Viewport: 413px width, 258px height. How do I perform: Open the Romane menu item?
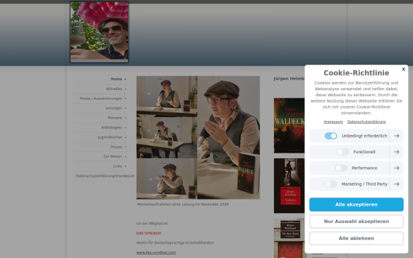[115, 118]
